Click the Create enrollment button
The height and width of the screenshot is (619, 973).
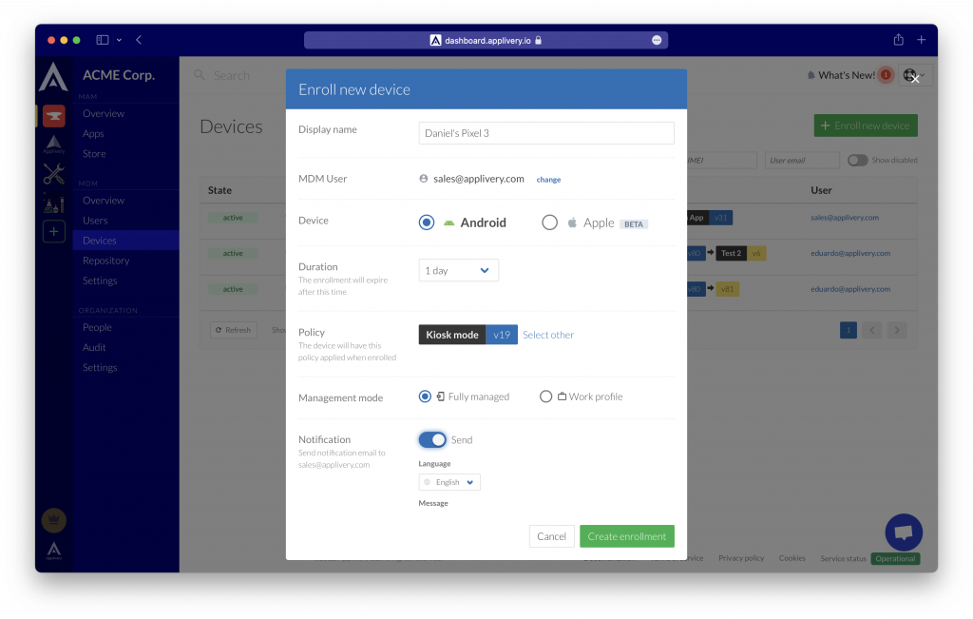pos(627,536)
